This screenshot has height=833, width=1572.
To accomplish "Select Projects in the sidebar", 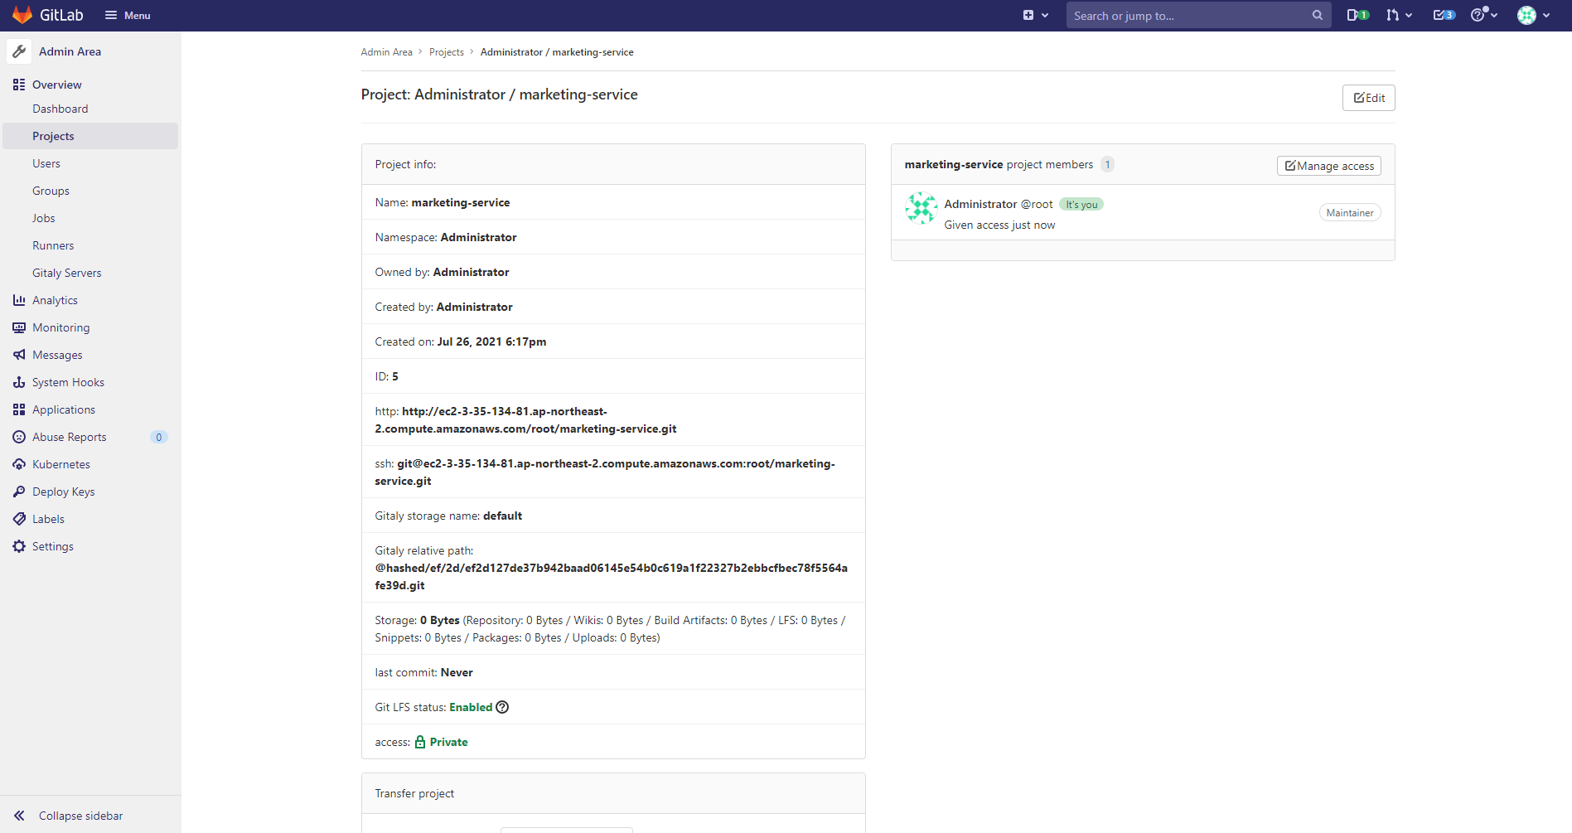I will 90,136.
